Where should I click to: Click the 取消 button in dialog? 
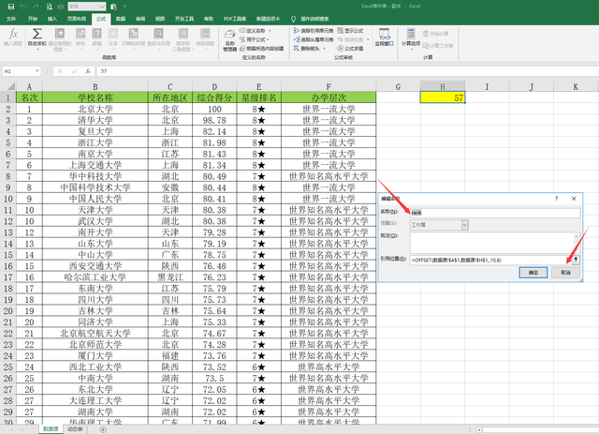click(x=564, y=272)
